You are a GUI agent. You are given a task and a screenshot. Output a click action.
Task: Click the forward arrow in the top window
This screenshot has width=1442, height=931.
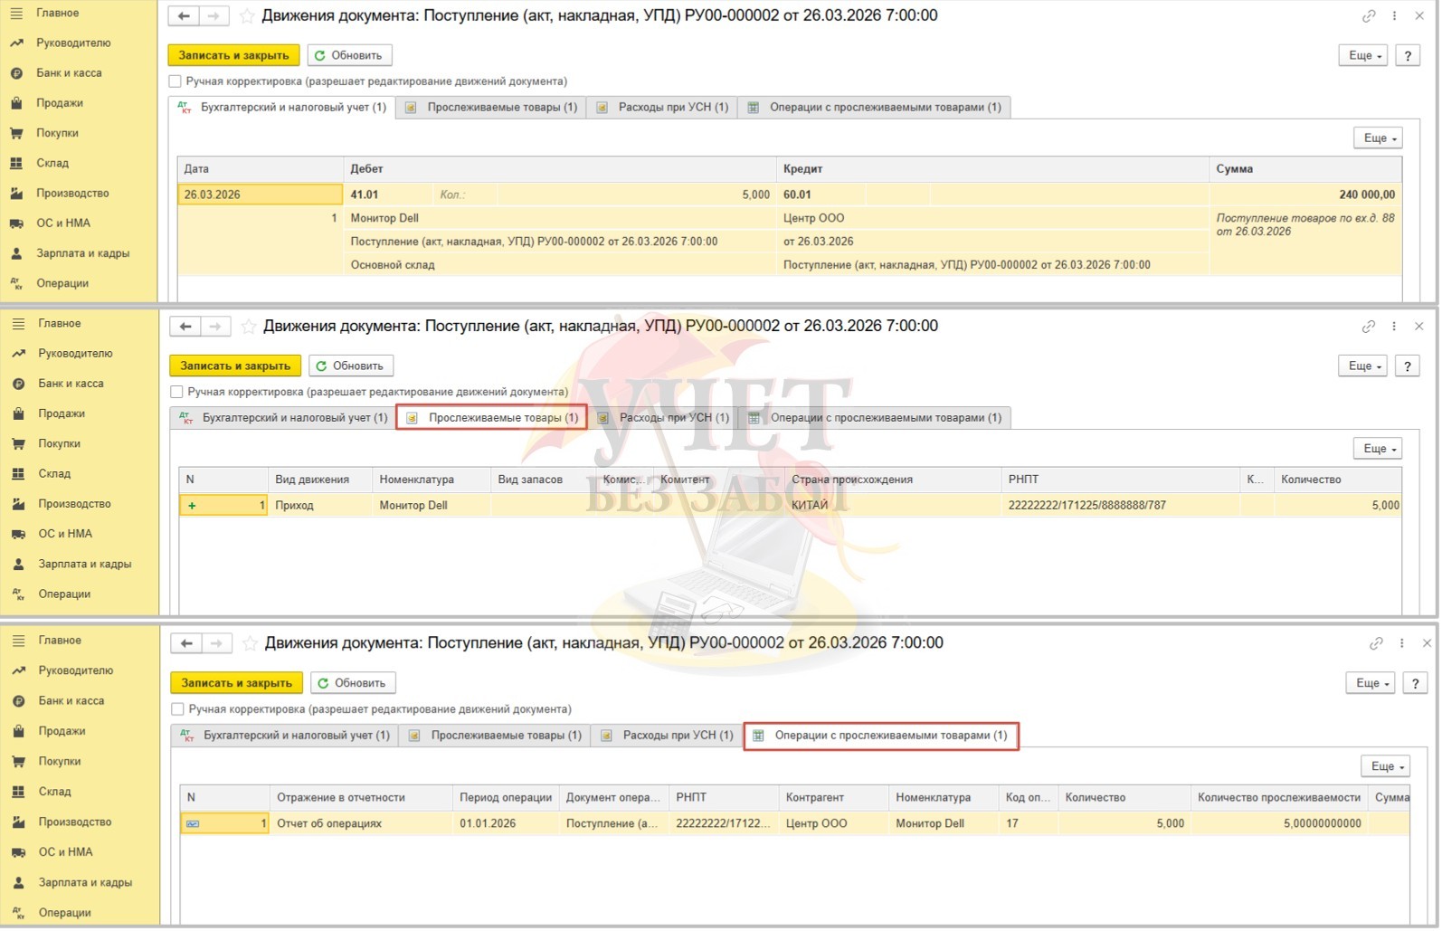(213, 16)
